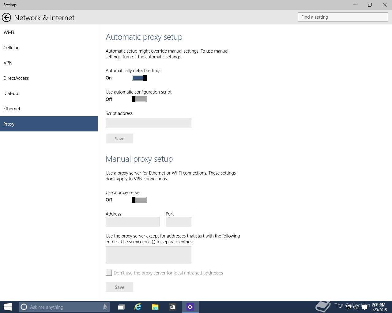Select Cellular in the sidebar
This screenshot has height=313, width=392.
coord(49,47)
